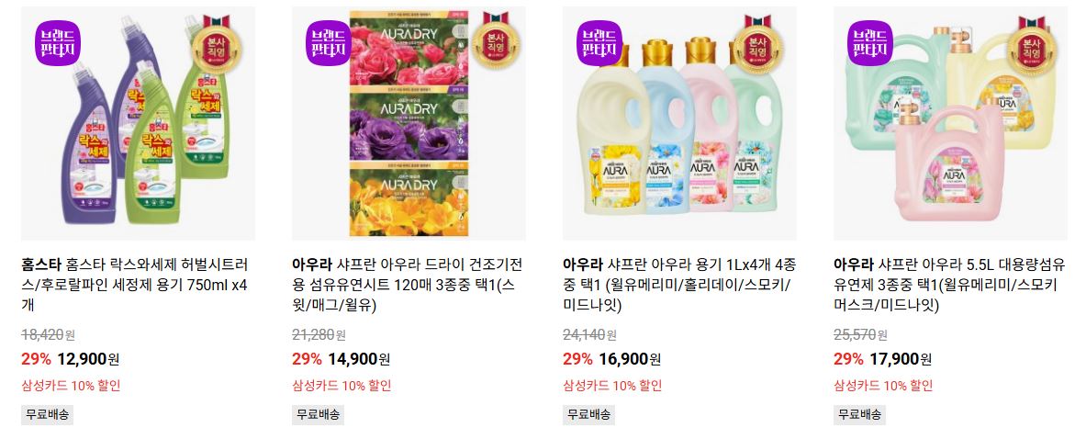Open 홈스타 락스와세제 750ml x4개 title link
Image resolution: width=1075 pixels, height=439 pixels.
click(x=135, y=285)
